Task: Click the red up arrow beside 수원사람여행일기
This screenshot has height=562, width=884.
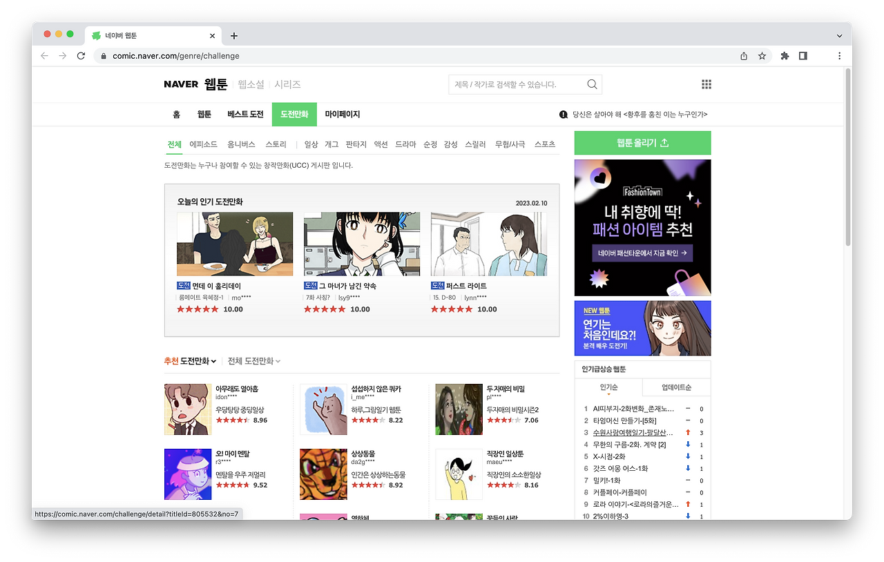Action: [688, 432]
